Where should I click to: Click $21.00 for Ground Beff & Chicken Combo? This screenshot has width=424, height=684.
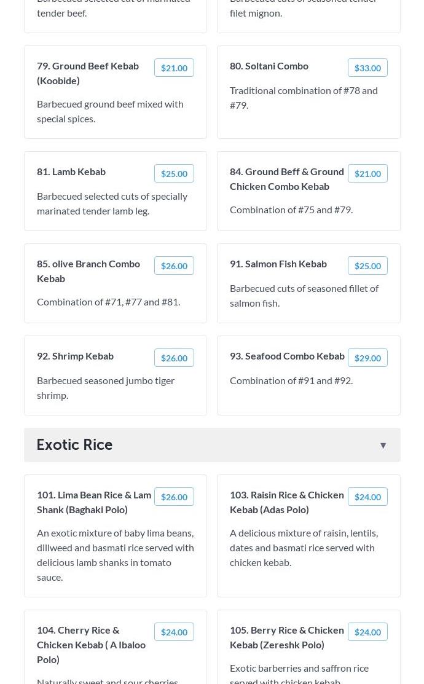[x=367, y=174]
